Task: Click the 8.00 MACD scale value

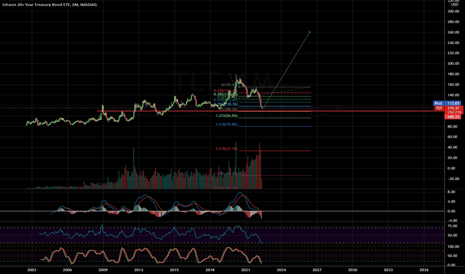Action: pos(451,192)
